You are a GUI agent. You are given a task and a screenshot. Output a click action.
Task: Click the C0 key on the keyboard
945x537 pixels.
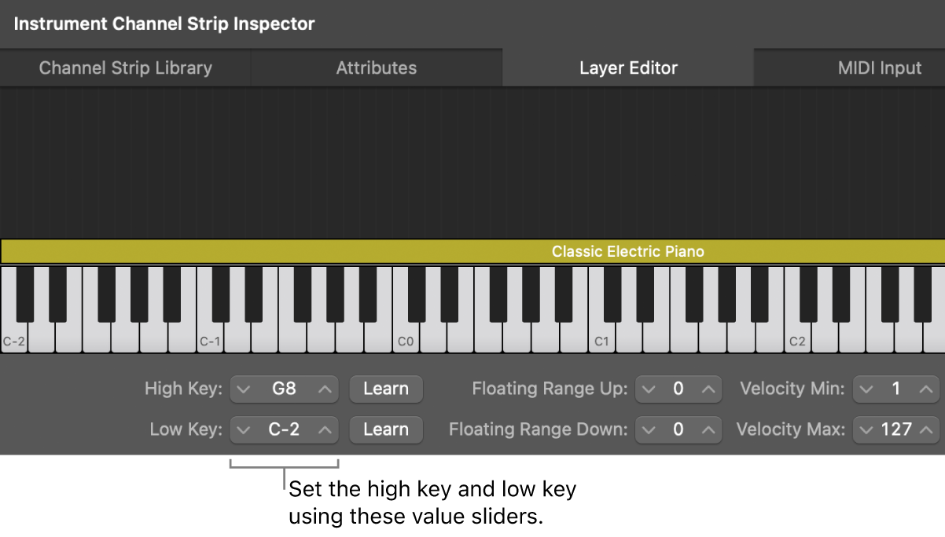(x=406, y=338)
